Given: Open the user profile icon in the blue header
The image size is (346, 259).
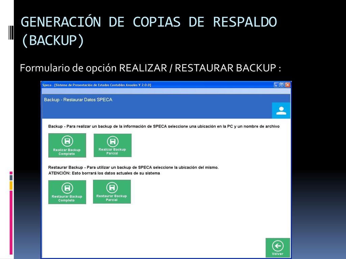Looking at the screenshot, I should tap(281, 111).
